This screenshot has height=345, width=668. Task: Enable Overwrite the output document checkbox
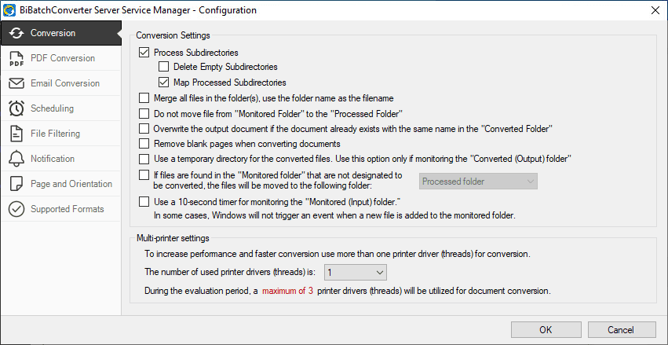pos(144,128)
